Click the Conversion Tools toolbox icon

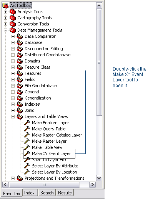[x=13, y=24]
